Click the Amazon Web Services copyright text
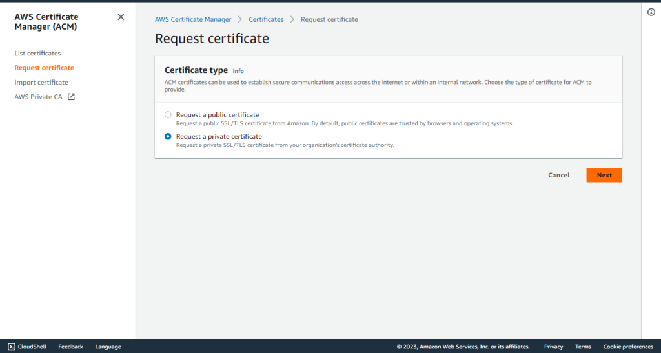The image size is (661, 353). (463, 347)
